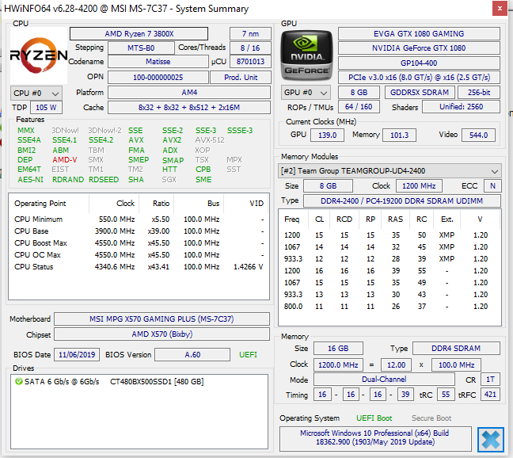The height and width of the screenshot is (458, 513).
Task: Open the CPU #0 selector dropdown
Action: 36,93
